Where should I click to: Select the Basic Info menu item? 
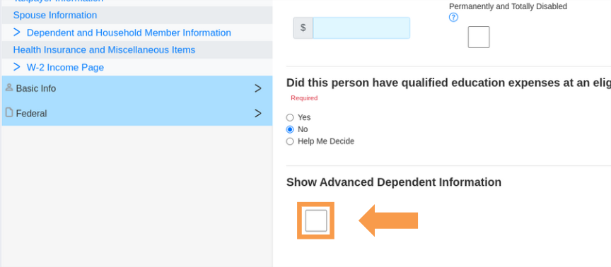(136, 88)
